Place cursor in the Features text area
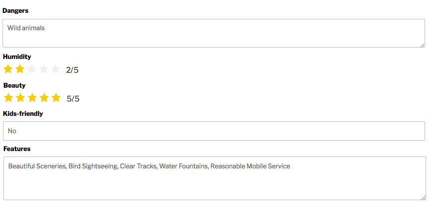 tap(214, 178)
